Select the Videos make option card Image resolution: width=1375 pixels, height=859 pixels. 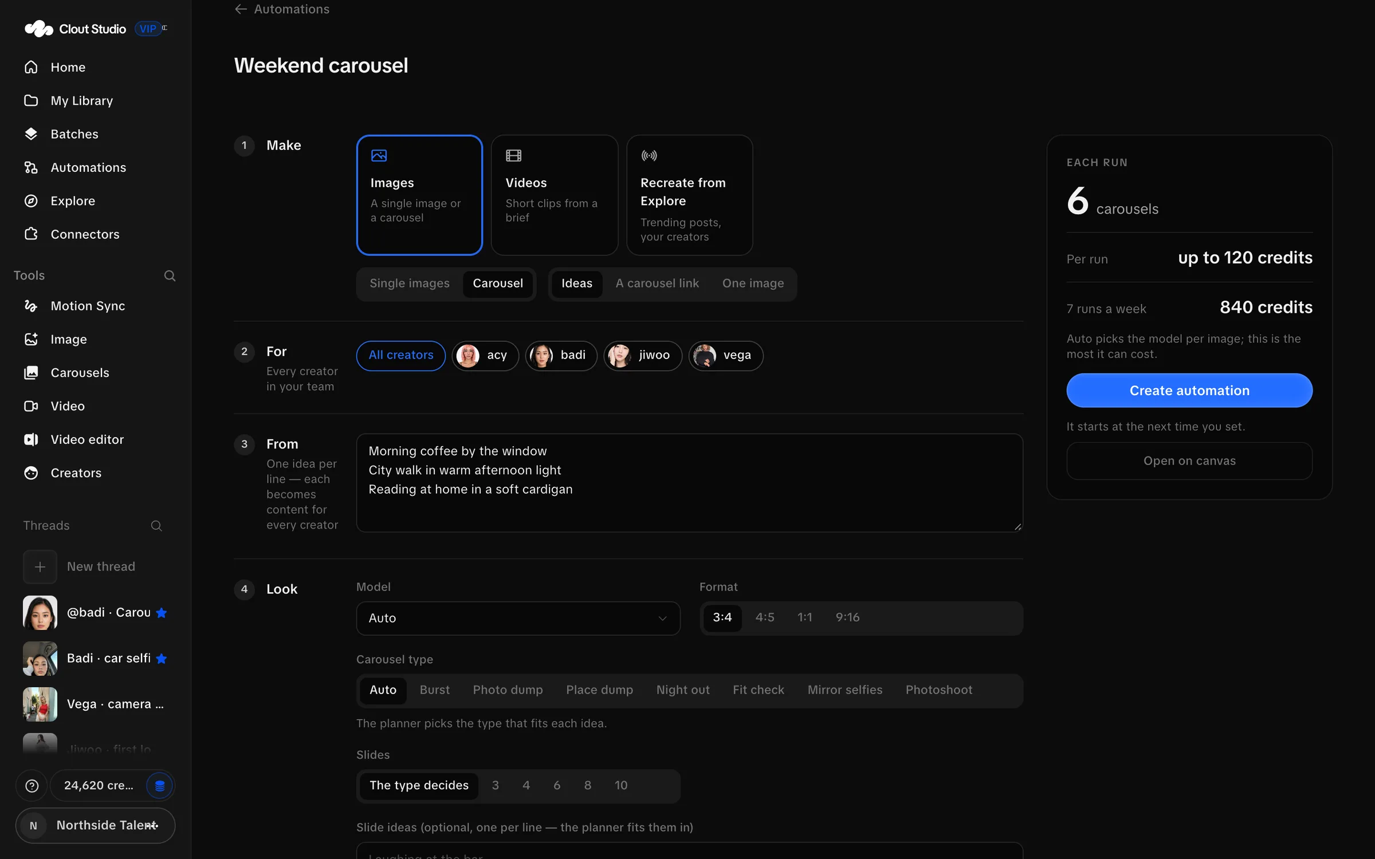[555, 195]
